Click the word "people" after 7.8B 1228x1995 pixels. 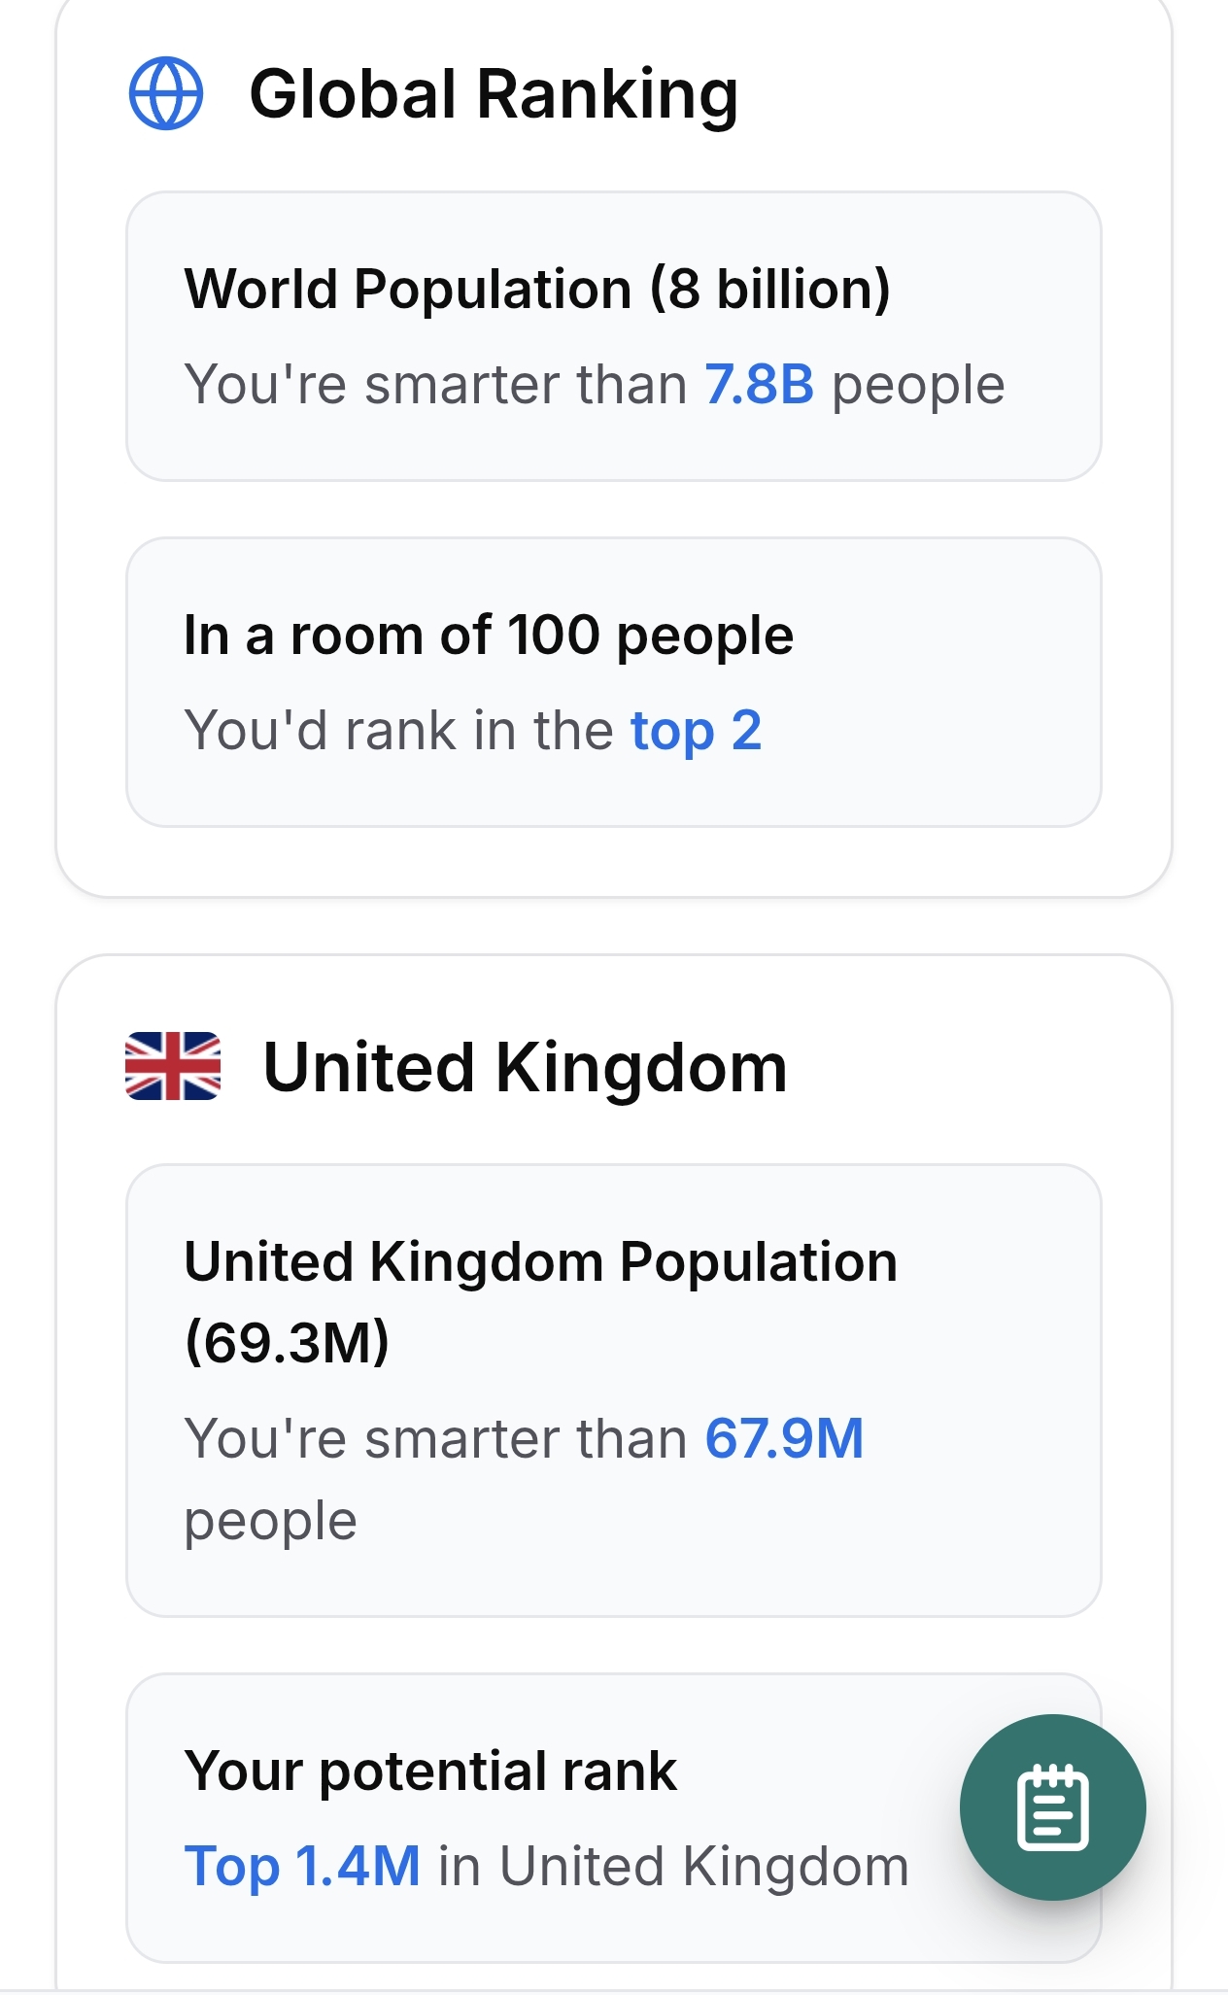click(x=918, y=384)
